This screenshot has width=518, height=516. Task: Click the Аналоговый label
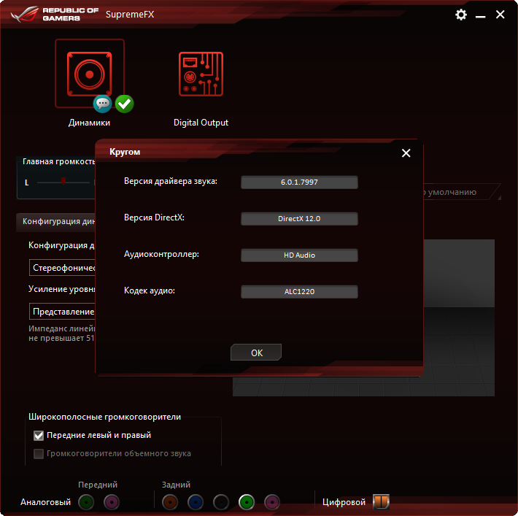[x=45, y=502]
